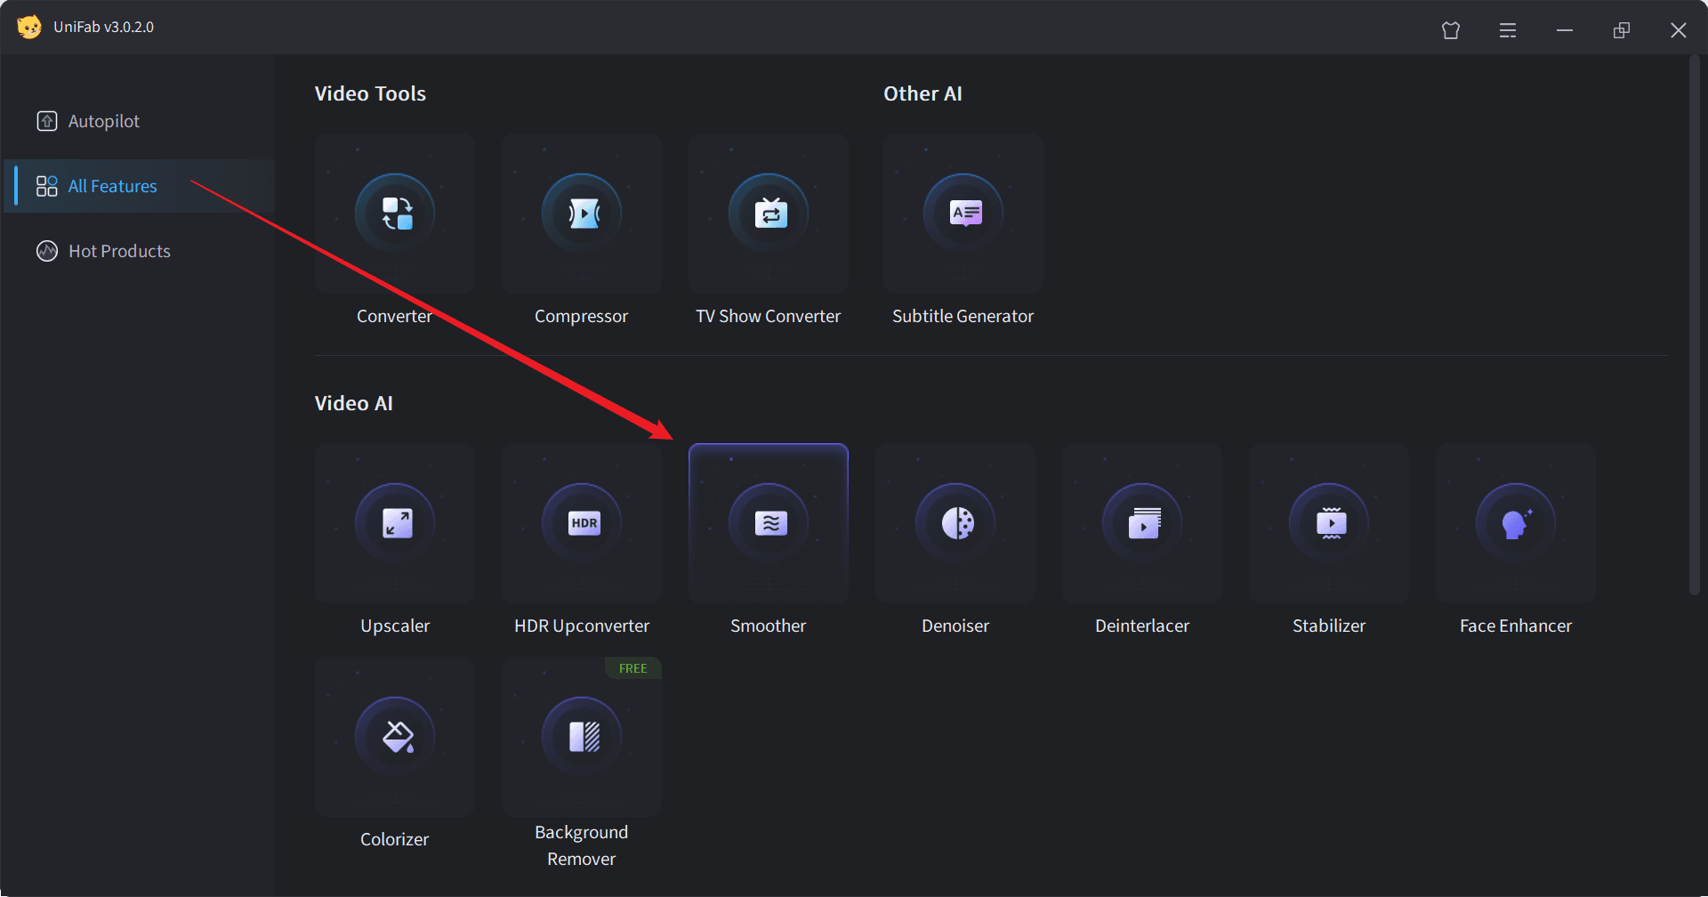Click the vertical scrollbar on right

1695,325
